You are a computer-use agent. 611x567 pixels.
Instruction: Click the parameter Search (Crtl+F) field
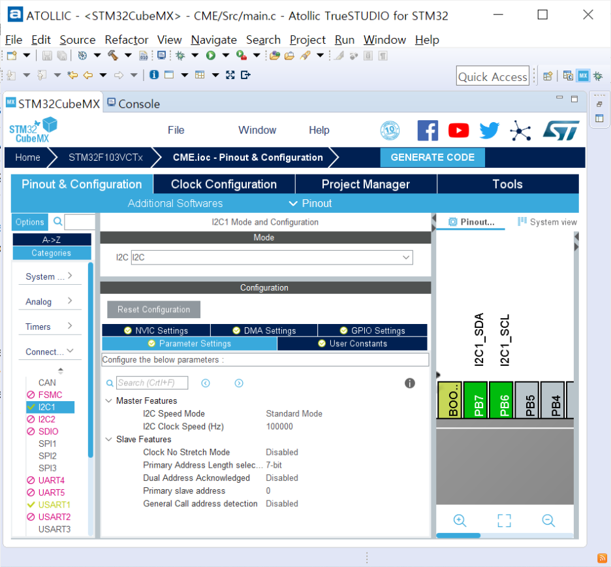(x=152, y=383)
